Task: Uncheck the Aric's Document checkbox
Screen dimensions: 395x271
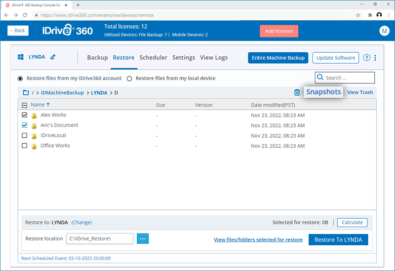Action: pos(24,125)
